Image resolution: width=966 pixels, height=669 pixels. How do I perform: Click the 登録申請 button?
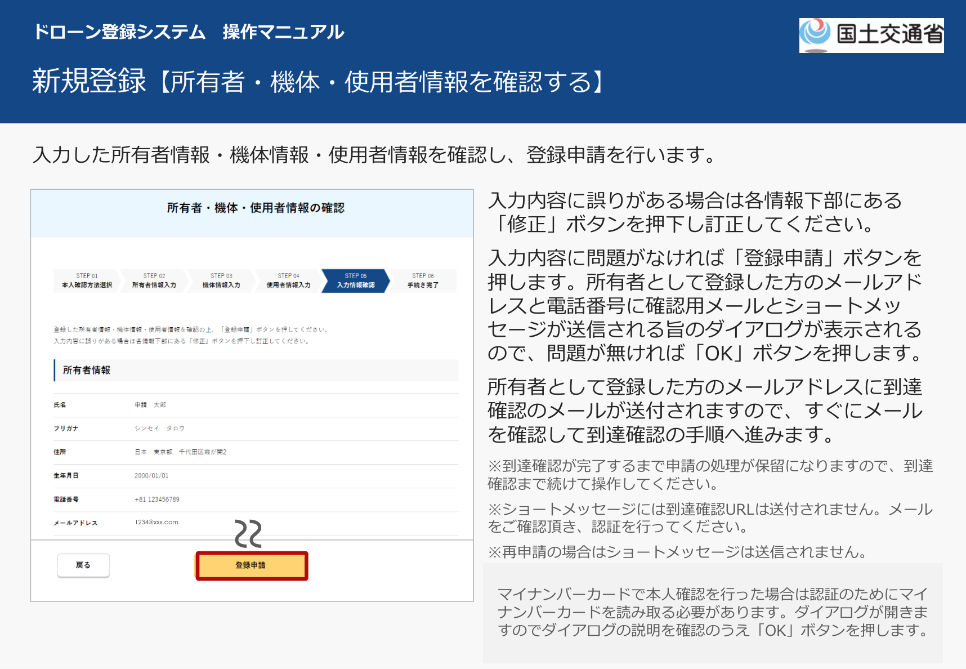[x=252, y=565]
